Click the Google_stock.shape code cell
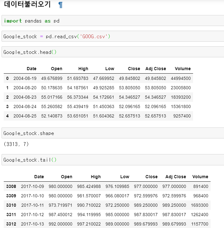This screenshot has height=228, width=224. point(113,133)
